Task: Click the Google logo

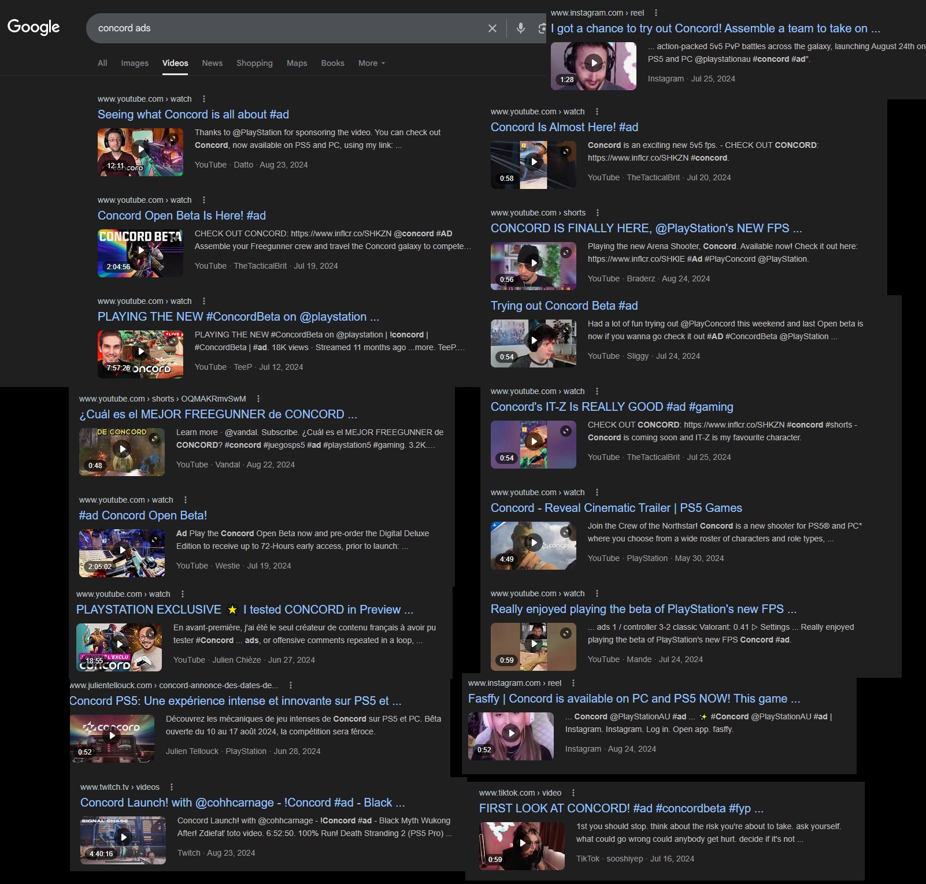Action: coord(34,27)
